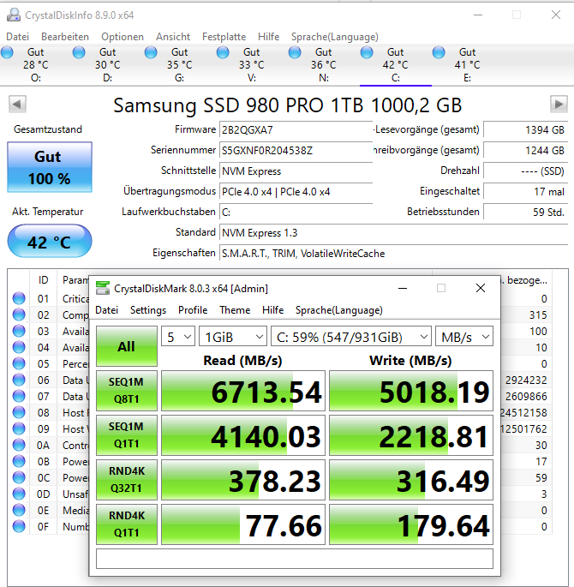Click status orb of SMART attribute 0B
Viewport: 574px width, 587px height.
(19, 461)
